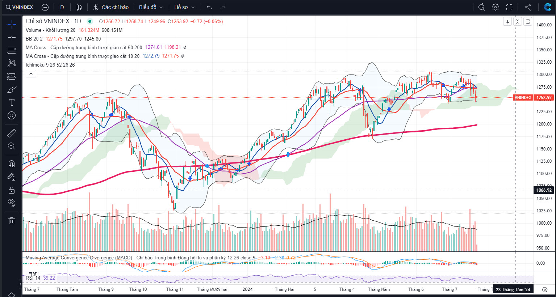Move pane down with arrow button
Image resolution: width=556 pixels, height=297 pixels.
[x=507, y=22]
